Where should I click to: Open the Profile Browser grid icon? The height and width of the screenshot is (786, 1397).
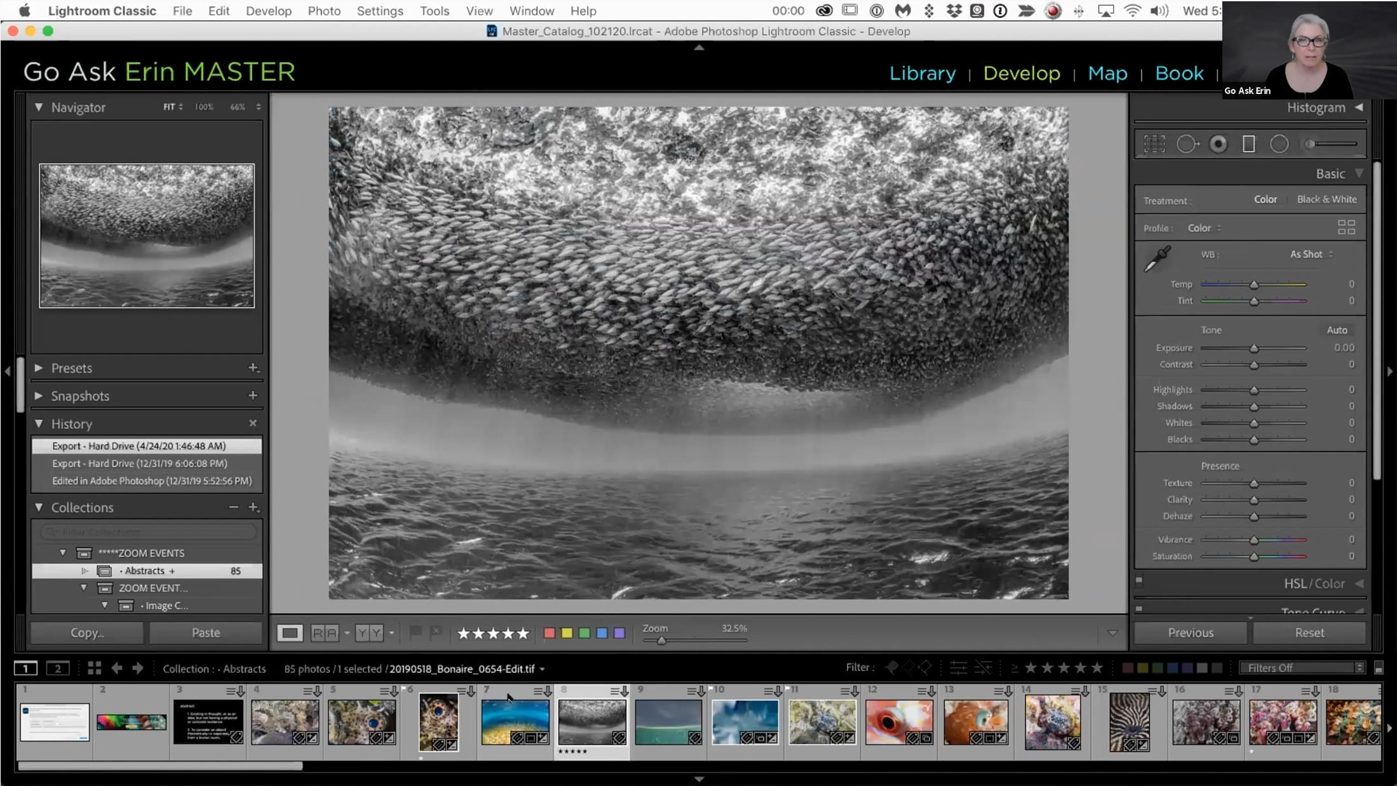point(1346,227)
